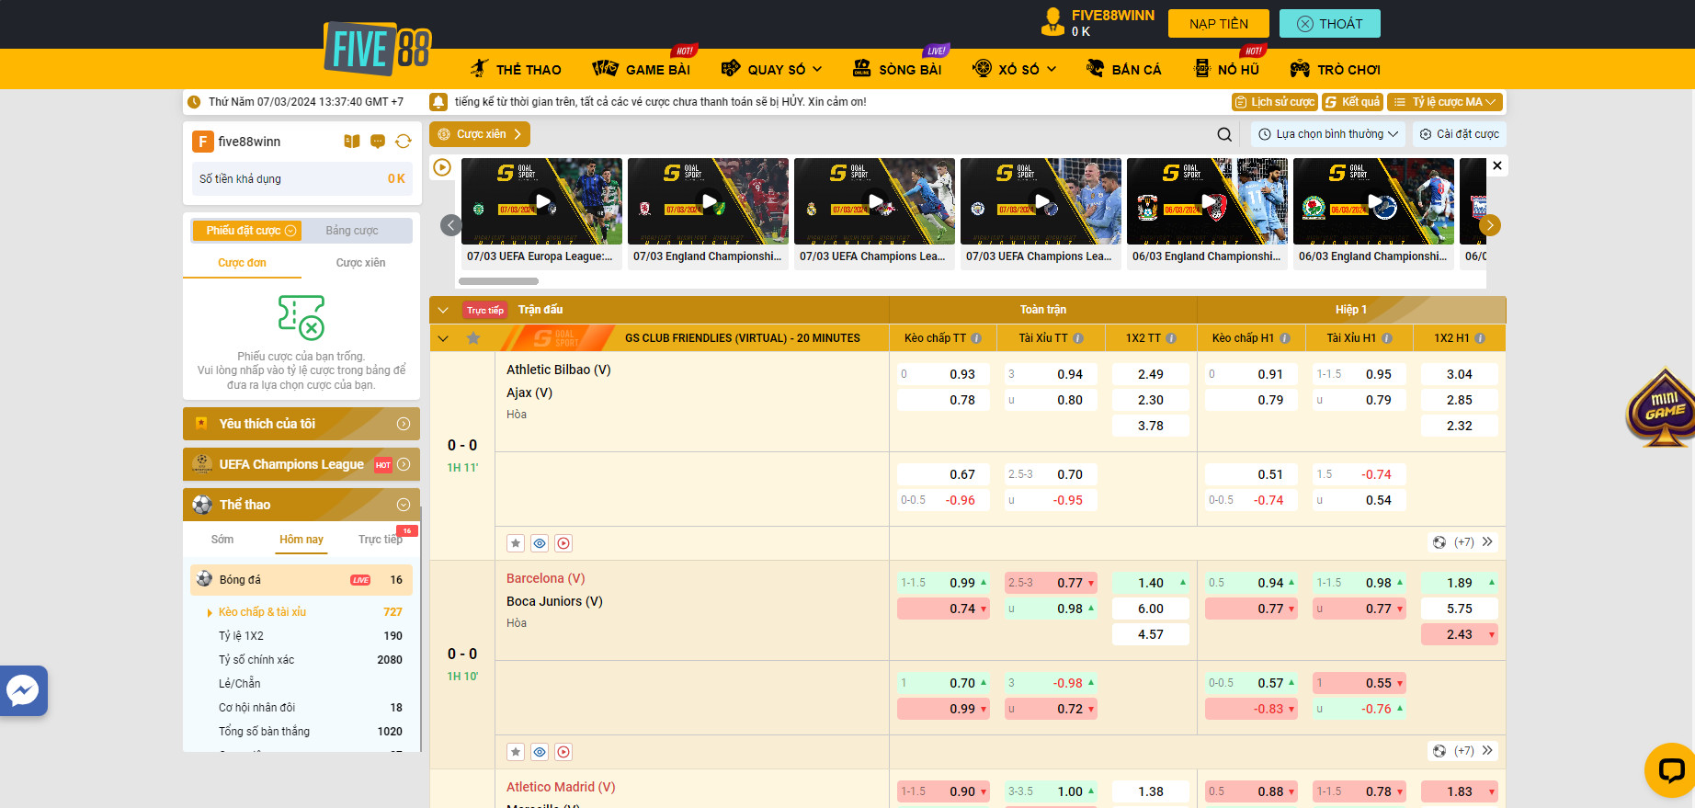The height and width of the screenshot is (808, 1695).
Task: Expand the QUAY SỐ menu
Action: [x=772, y=69]
